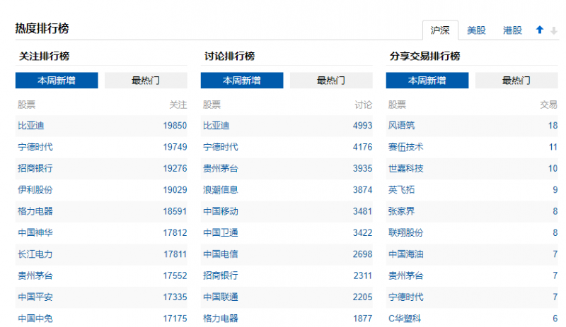The image size is (566, 327).
Task: Open 比亚迪 in the 关注排行榜 list
Action: pyautogui.click(x=31, y=126)
